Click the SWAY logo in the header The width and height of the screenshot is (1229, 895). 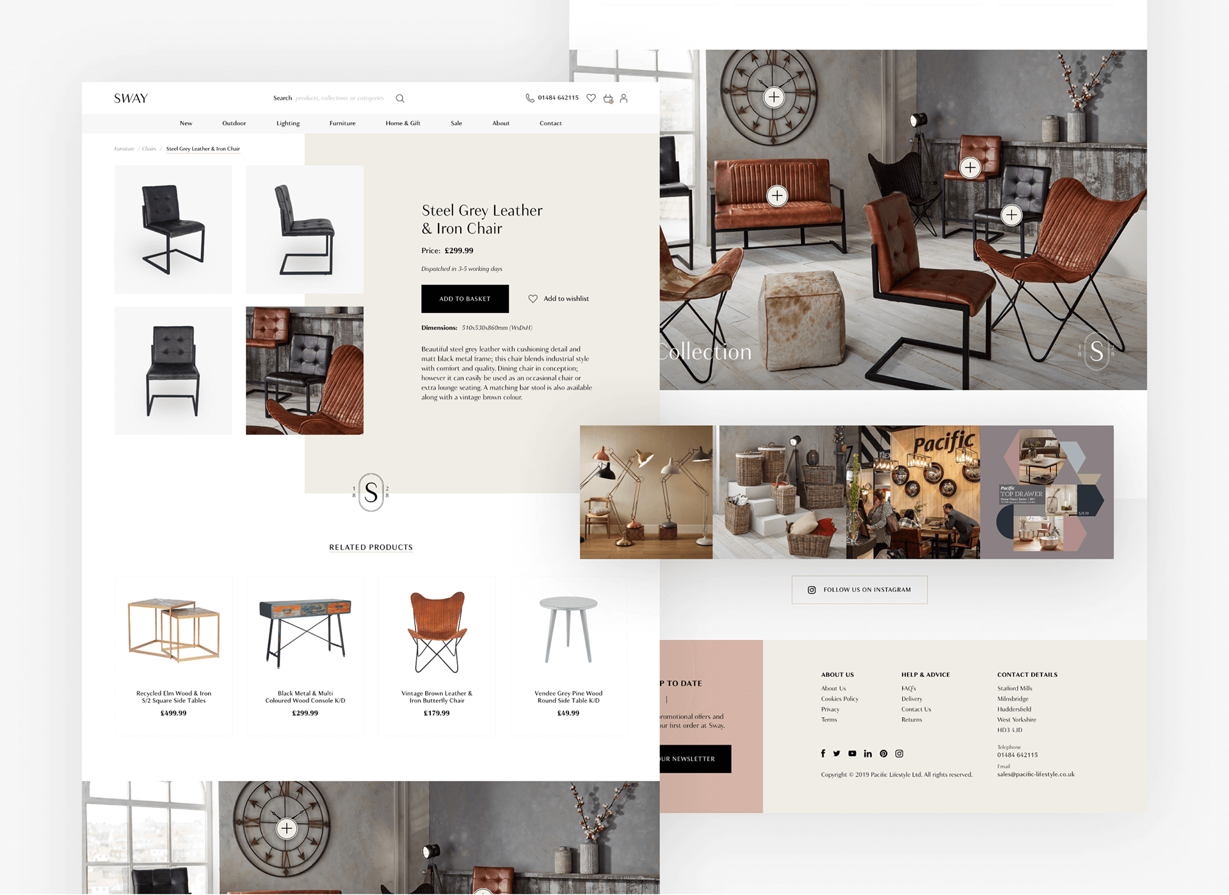[x=131, y=98]
